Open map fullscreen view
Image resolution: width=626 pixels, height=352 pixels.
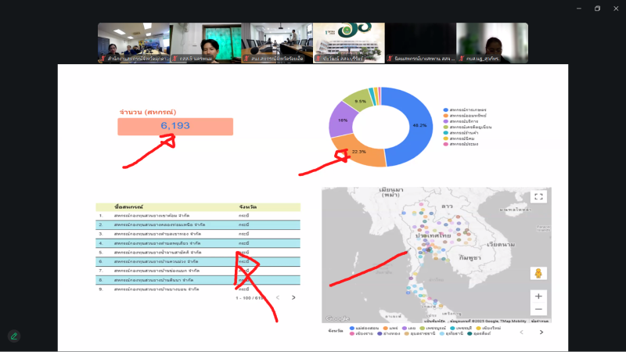[538, 198]
